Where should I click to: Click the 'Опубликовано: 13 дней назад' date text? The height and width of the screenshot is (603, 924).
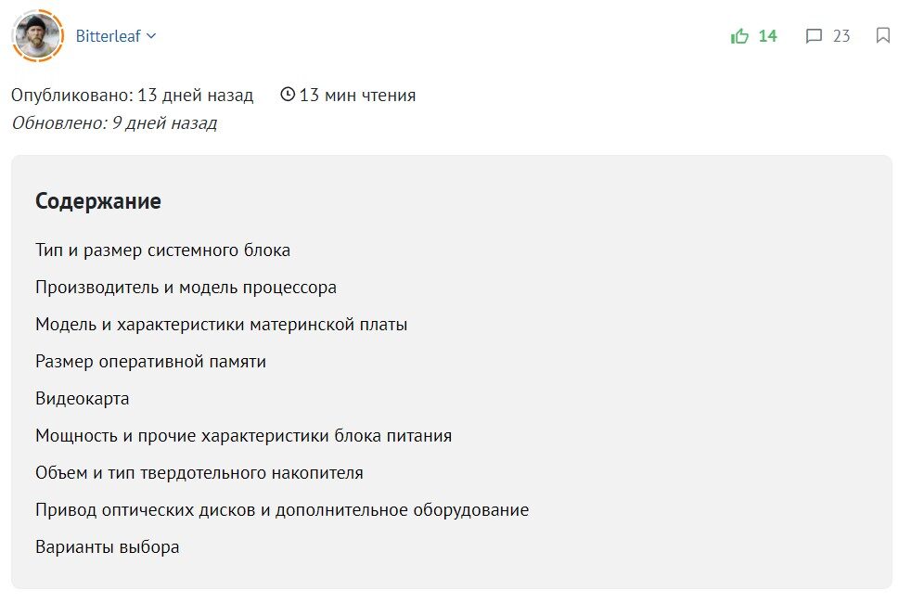(132, 95)
